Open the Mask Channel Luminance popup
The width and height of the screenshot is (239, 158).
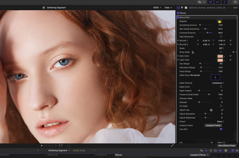pos(218,83)
